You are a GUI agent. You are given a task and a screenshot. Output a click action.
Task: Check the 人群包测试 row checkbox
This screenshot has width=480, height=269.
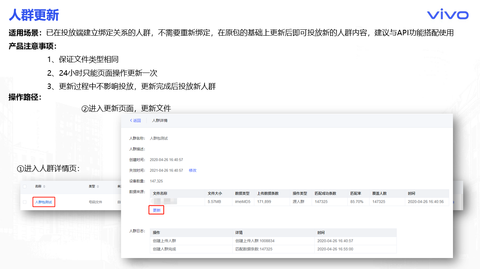(x=25, y=202)
